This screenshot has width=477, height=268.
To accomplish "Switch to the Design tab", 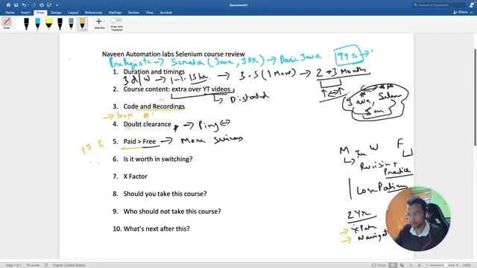I will tap(56, 13).
